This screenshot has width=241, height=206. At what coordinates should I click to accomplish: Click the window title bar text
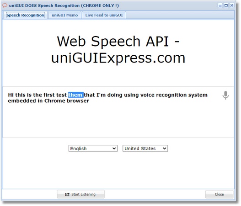64,5
